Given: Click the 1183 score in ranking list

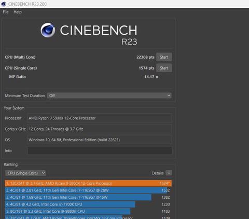Looking at the screenshot, I should coord(165,211).
